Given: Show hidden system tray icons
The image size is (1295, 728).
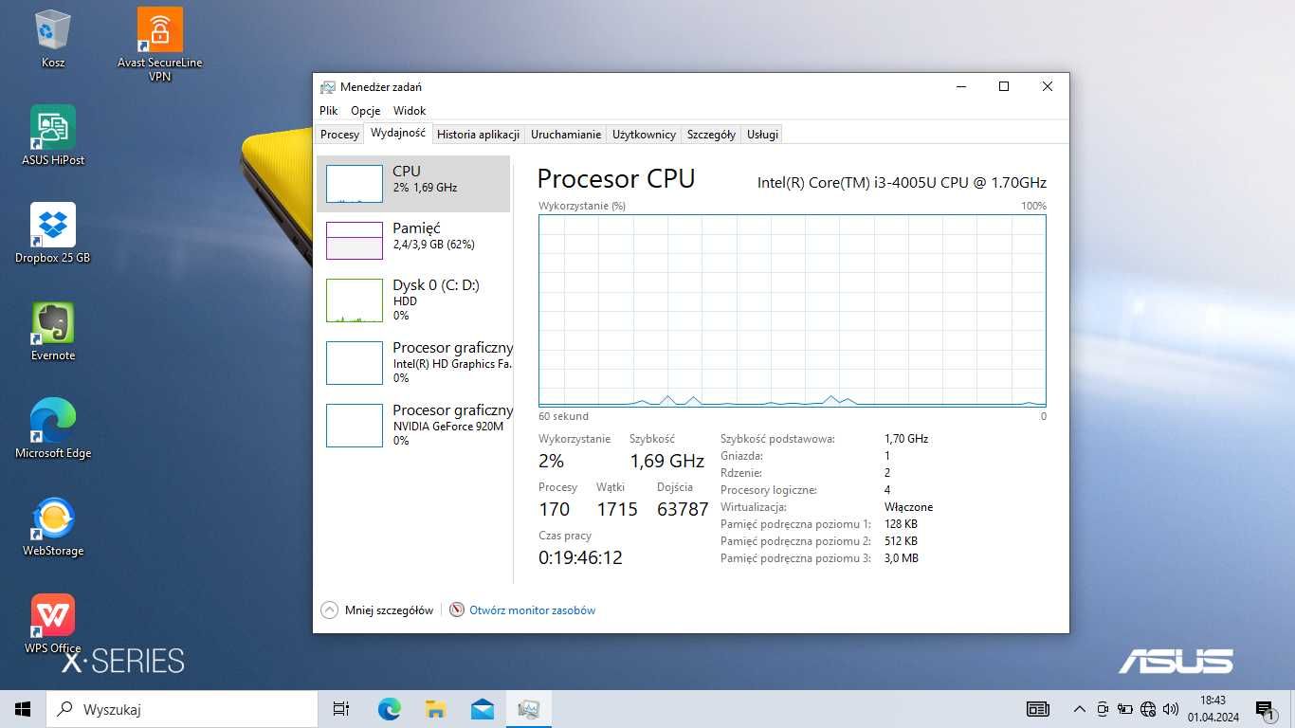Looking at the screenshot, I should [x=1079, y=709].
